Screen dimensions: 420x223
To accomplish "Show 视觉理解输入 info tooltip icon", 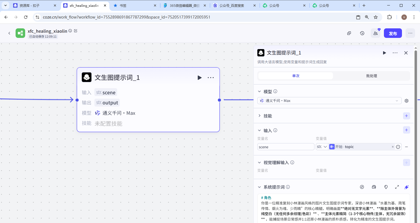I will [292, 162].
